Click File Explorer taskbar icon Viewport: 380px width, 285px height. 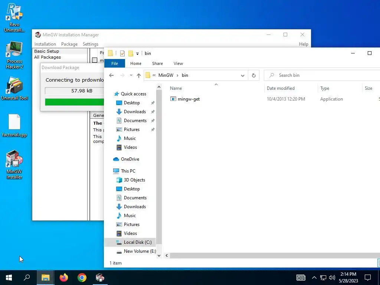[x=45, y=278]
